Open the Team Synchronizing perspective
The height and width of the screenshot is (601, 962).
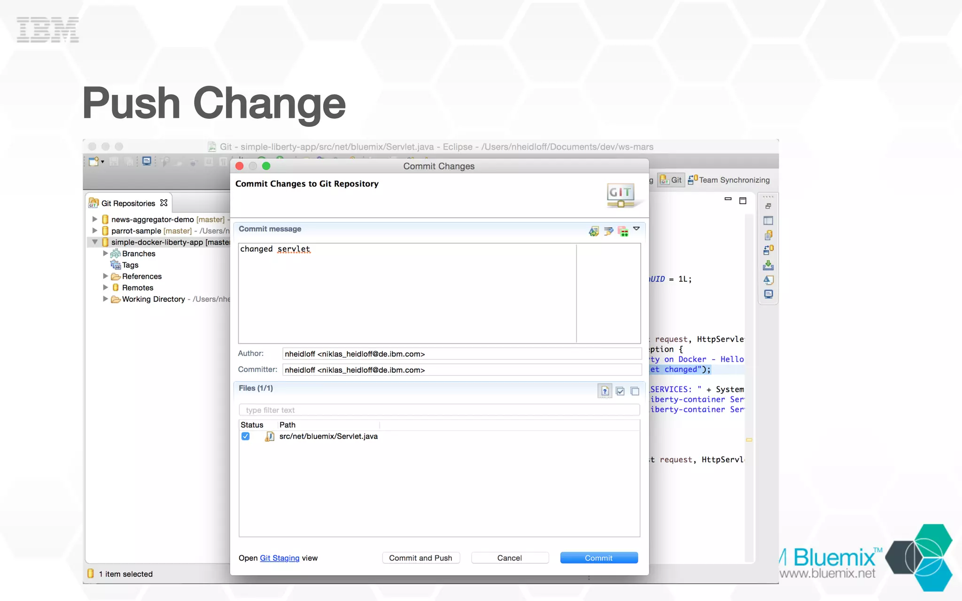point(729,180)
